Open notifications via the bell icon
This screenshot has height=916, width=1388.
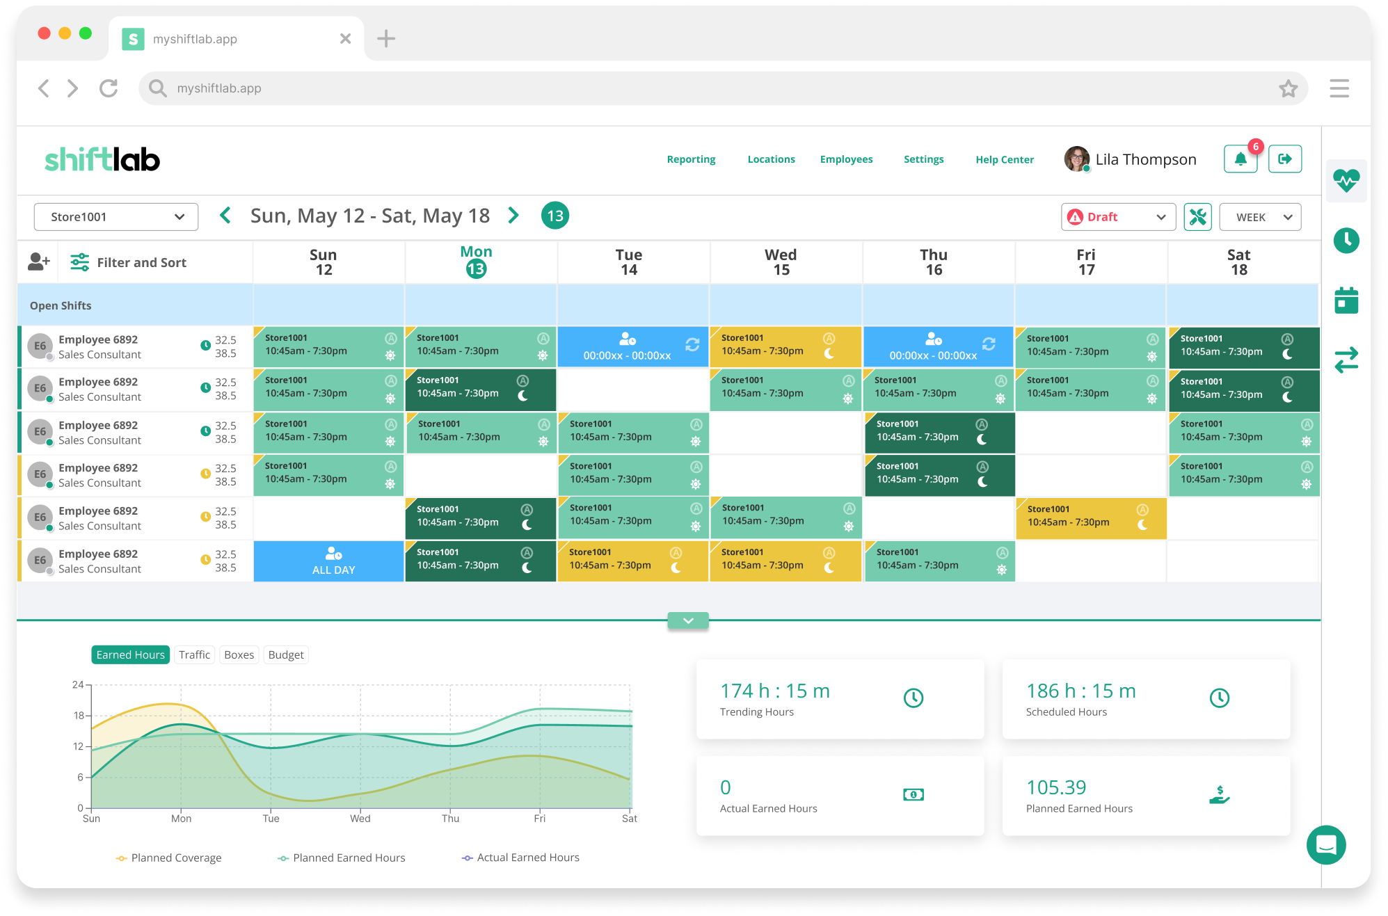point(1241,159)
